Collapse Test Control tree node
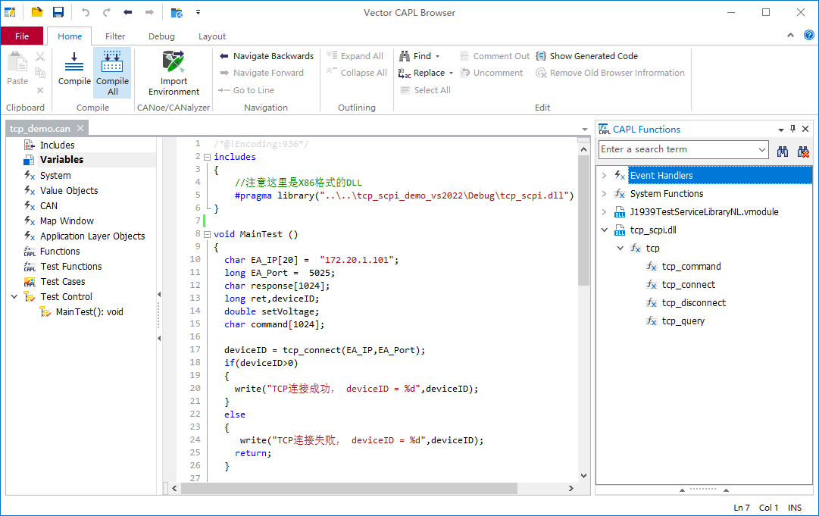The height and width of the screenshot is (516, 819). click(x=14, y=297)
